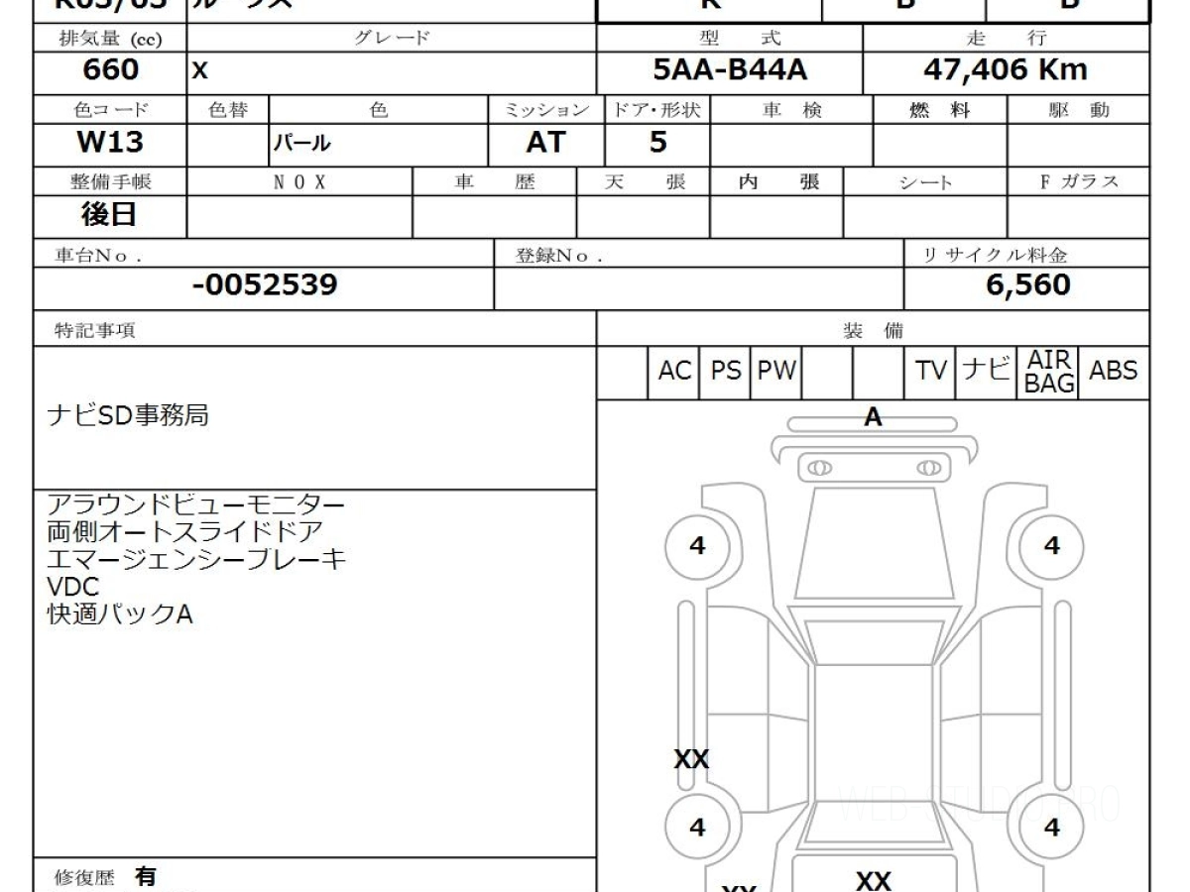This screenshot has width=1190, height=892.
Task: Click the 後日 maintenance book value
Action: 109,215
